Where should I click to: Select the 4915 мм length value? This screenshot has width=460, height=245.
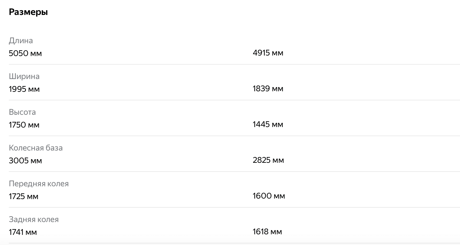pos(268,53)
